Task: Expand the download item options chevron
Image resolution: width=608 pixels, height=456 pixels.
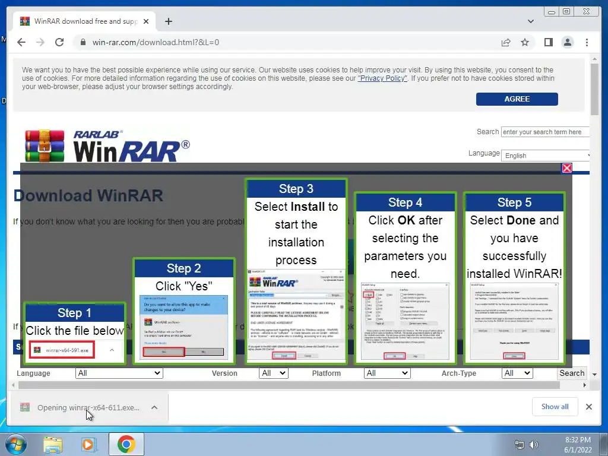Action: coord(154,407)
